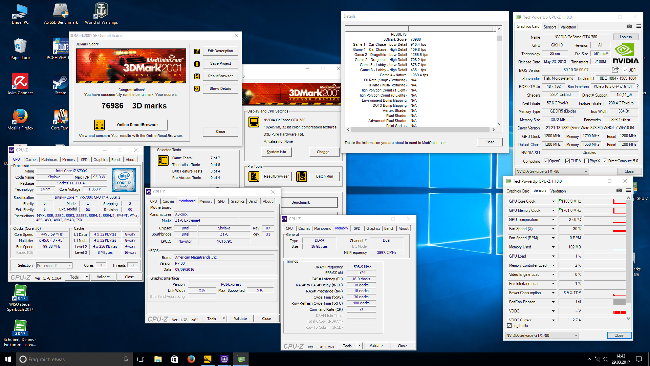Click the Edit Description pencil icon
This screenshot has height=366, width=650.
(x=197, y=51)
